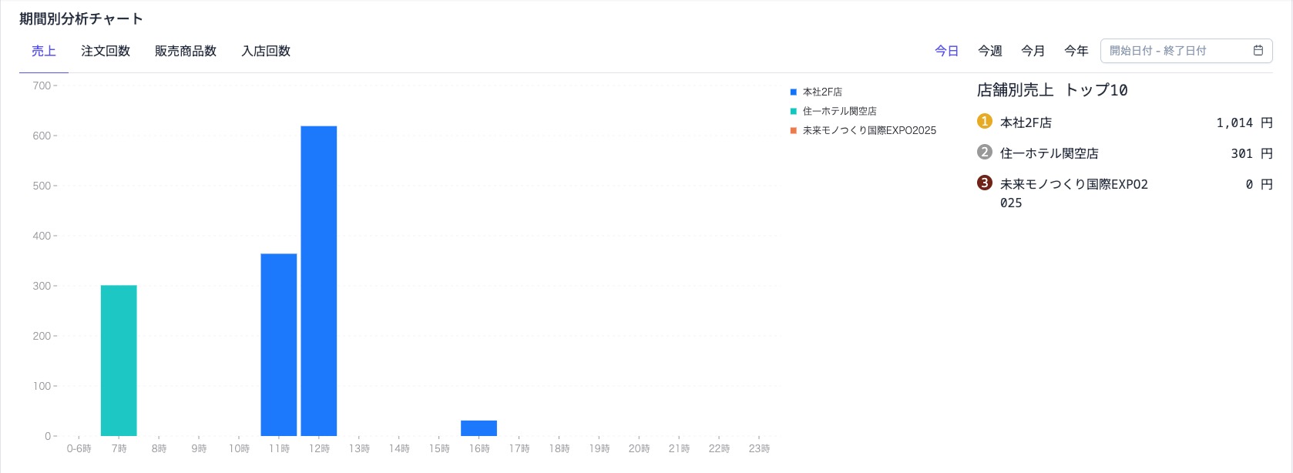Switch to the 売上 tab

tap(44, 52)
